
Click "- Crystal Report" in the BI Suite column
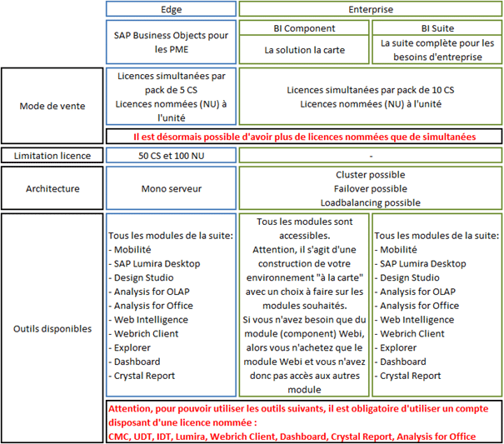pyautogui.click(x=408, y=376)
